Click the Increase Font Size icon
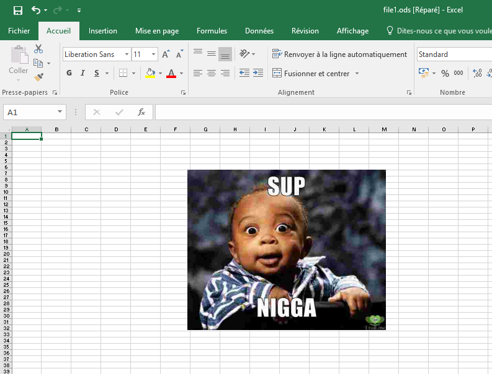 [166, 54]
